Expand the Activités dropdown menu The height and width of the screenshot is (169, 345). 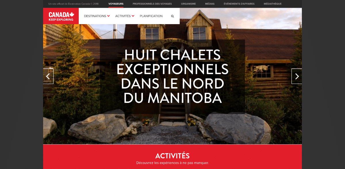pos(125,16)
